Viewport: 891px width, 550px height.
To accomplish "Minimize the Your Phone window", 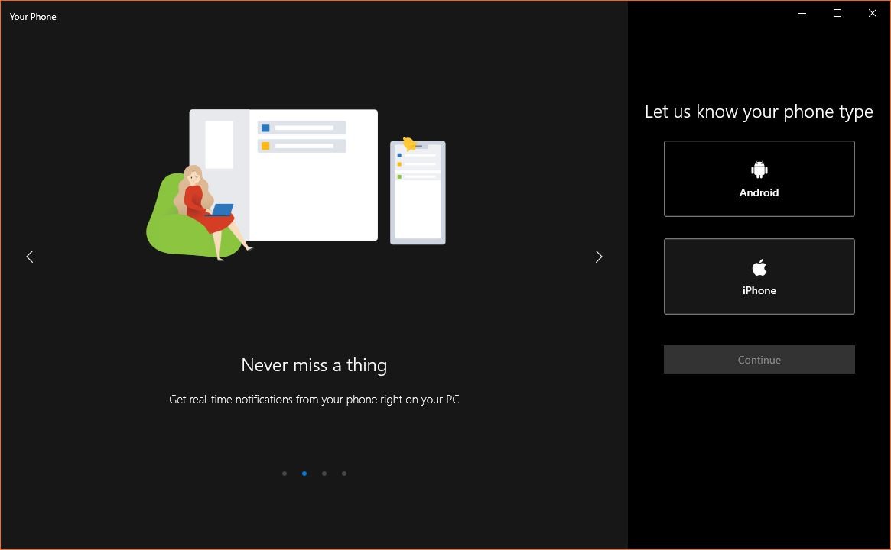I will click(x=802, y=13).
